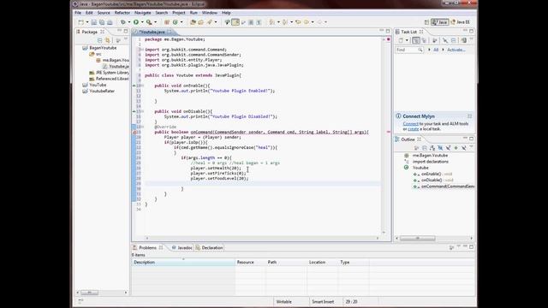Click the Activate... link in Task List
The width and height of the screenshot is (548, 308).
456,50
